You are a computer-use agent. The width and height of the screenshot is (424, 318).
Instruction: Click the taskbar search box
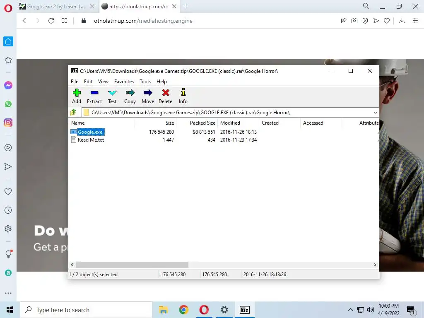point(86,310)
